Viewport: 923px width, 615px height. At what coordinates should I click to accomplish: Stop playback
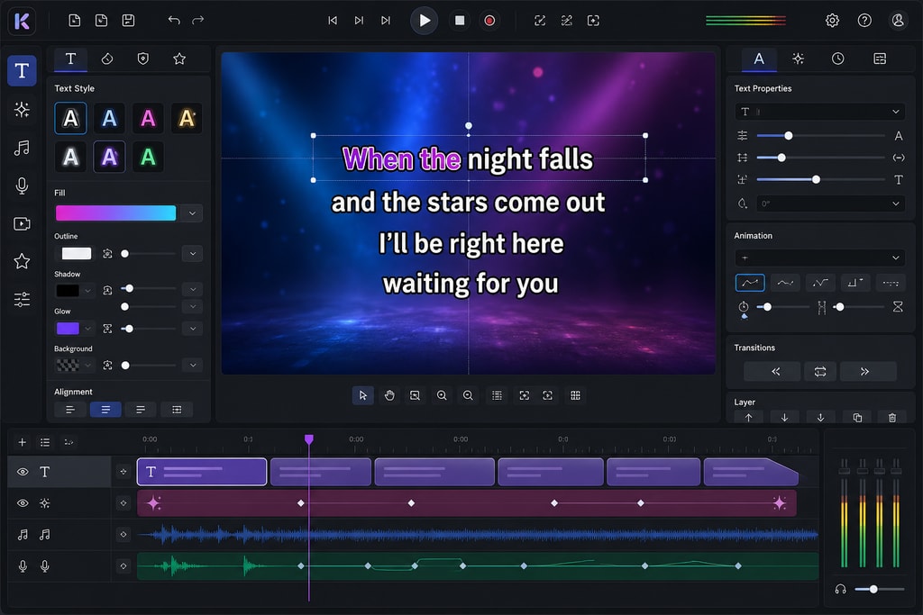[460, 21]
